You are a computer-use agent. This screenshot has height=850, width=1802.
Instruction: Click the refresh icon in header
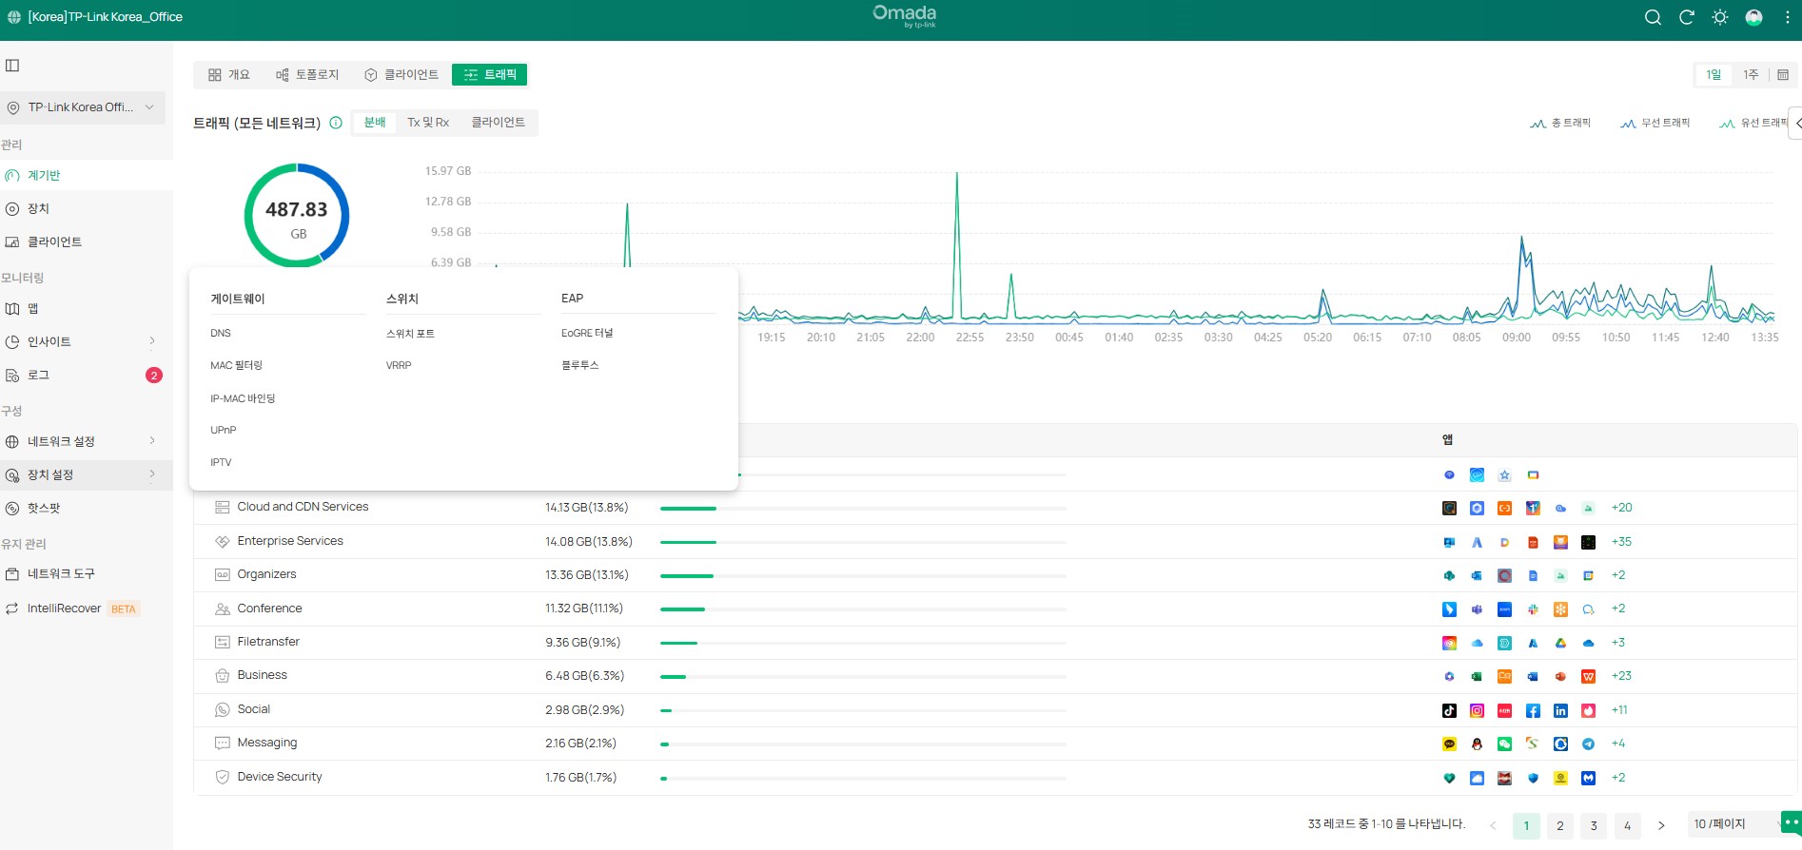tap(1686, 17)
